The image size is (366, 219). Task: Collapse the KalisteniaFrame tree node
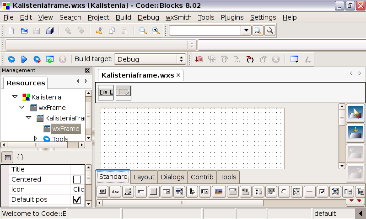[29, 118]
